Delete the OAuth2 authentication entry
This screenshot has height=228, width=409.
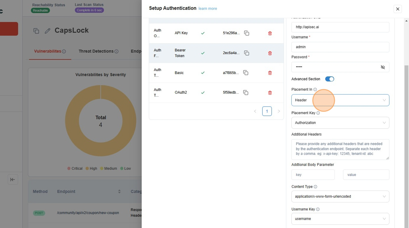point(270,93)
